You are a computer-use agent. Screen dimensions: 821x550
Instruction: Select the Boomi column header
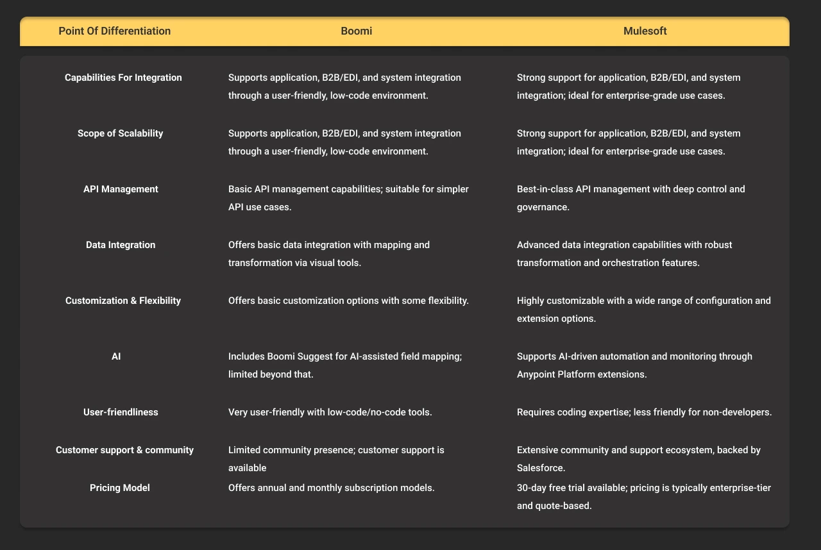[357, 31]
